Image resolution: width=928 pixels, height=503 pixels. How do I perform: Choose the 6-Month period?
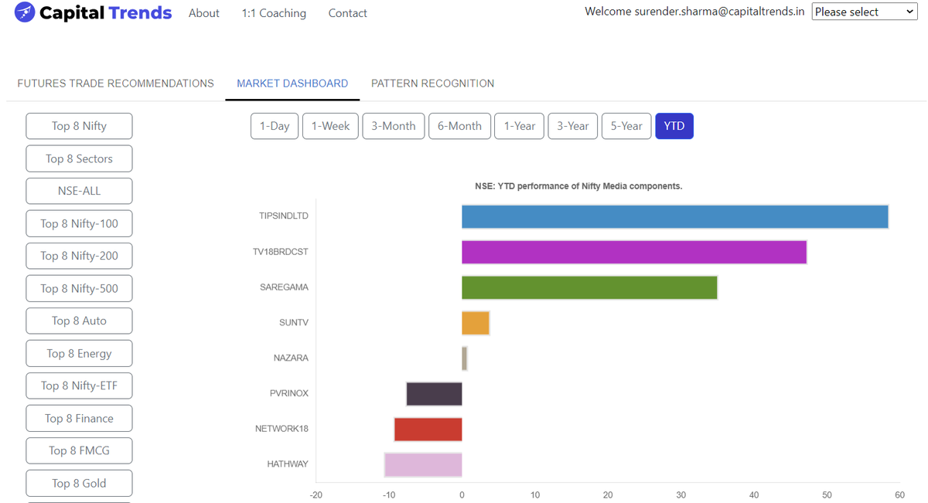point(459,126)
